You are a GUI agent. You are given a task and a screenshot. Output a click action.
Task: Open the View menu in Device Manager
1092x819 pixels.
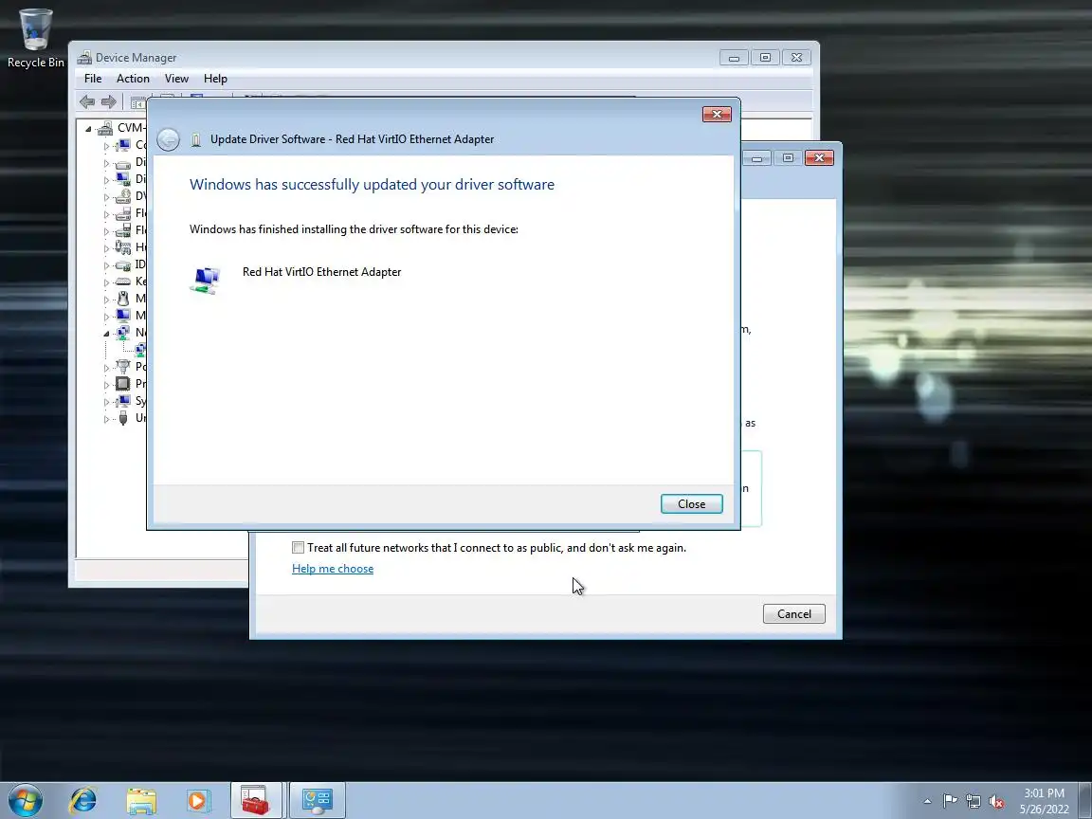[x=176, y=79]
